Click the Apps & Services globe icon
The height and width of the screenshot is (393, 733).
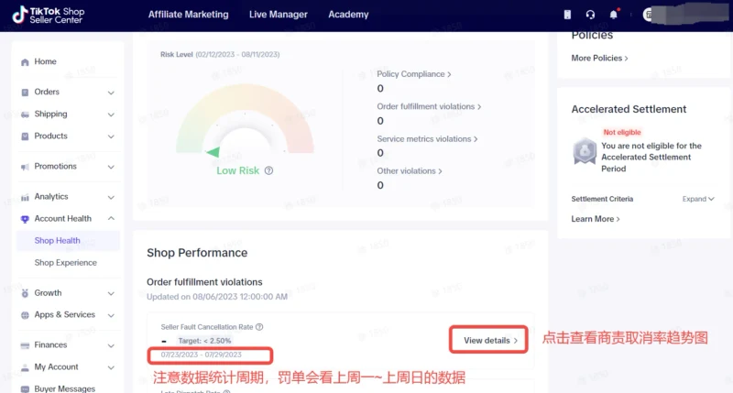point(25,315)
